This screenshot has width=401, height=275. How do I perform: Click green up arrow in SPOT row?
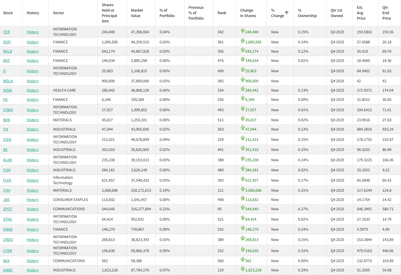[x=243, y=207]
